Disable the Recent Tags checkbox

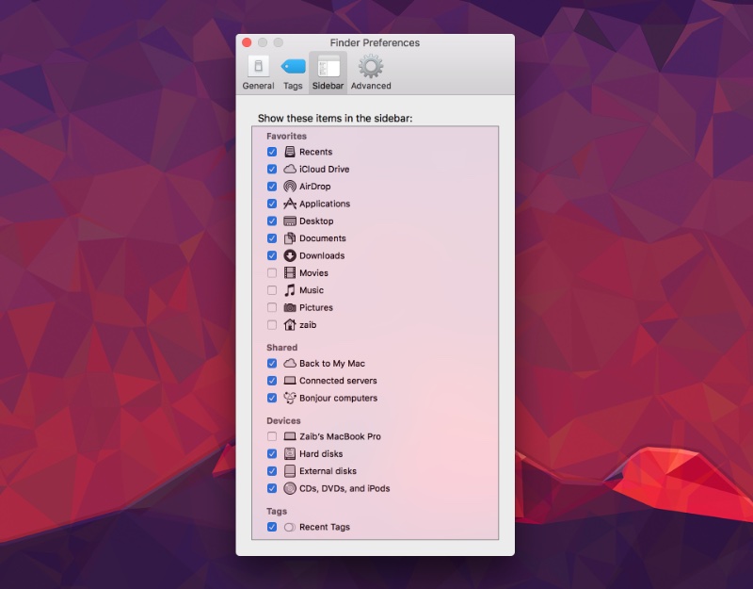point(272,527)
